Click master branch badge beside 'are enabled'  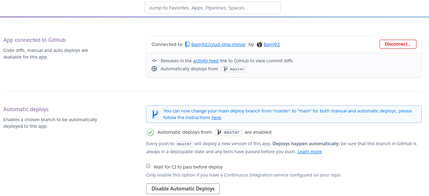(228, 132)
